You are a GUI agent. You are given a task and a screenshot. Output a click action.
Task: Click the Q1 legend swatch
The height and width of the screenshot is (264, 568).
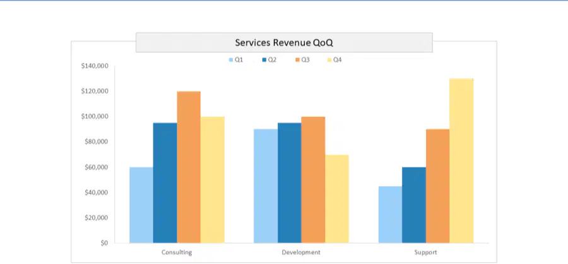[231, 60]
